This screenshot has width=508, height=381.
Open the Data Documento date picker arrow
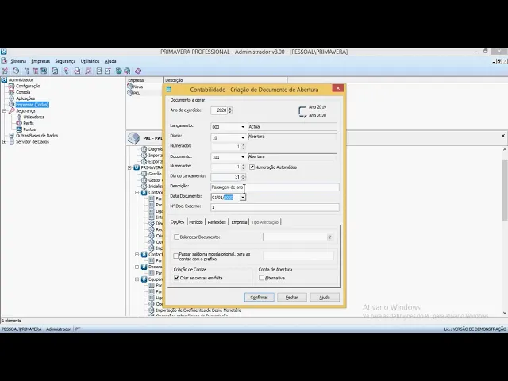pos(243,198)
